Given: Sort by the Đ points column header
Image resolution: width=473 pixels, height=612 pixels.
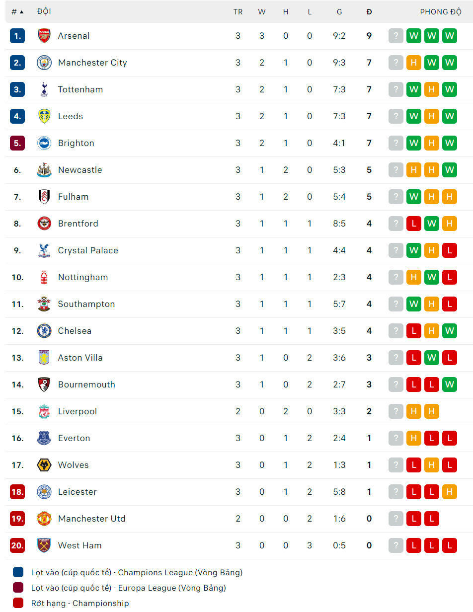Looking at the screenshot, I should point(369,12).
